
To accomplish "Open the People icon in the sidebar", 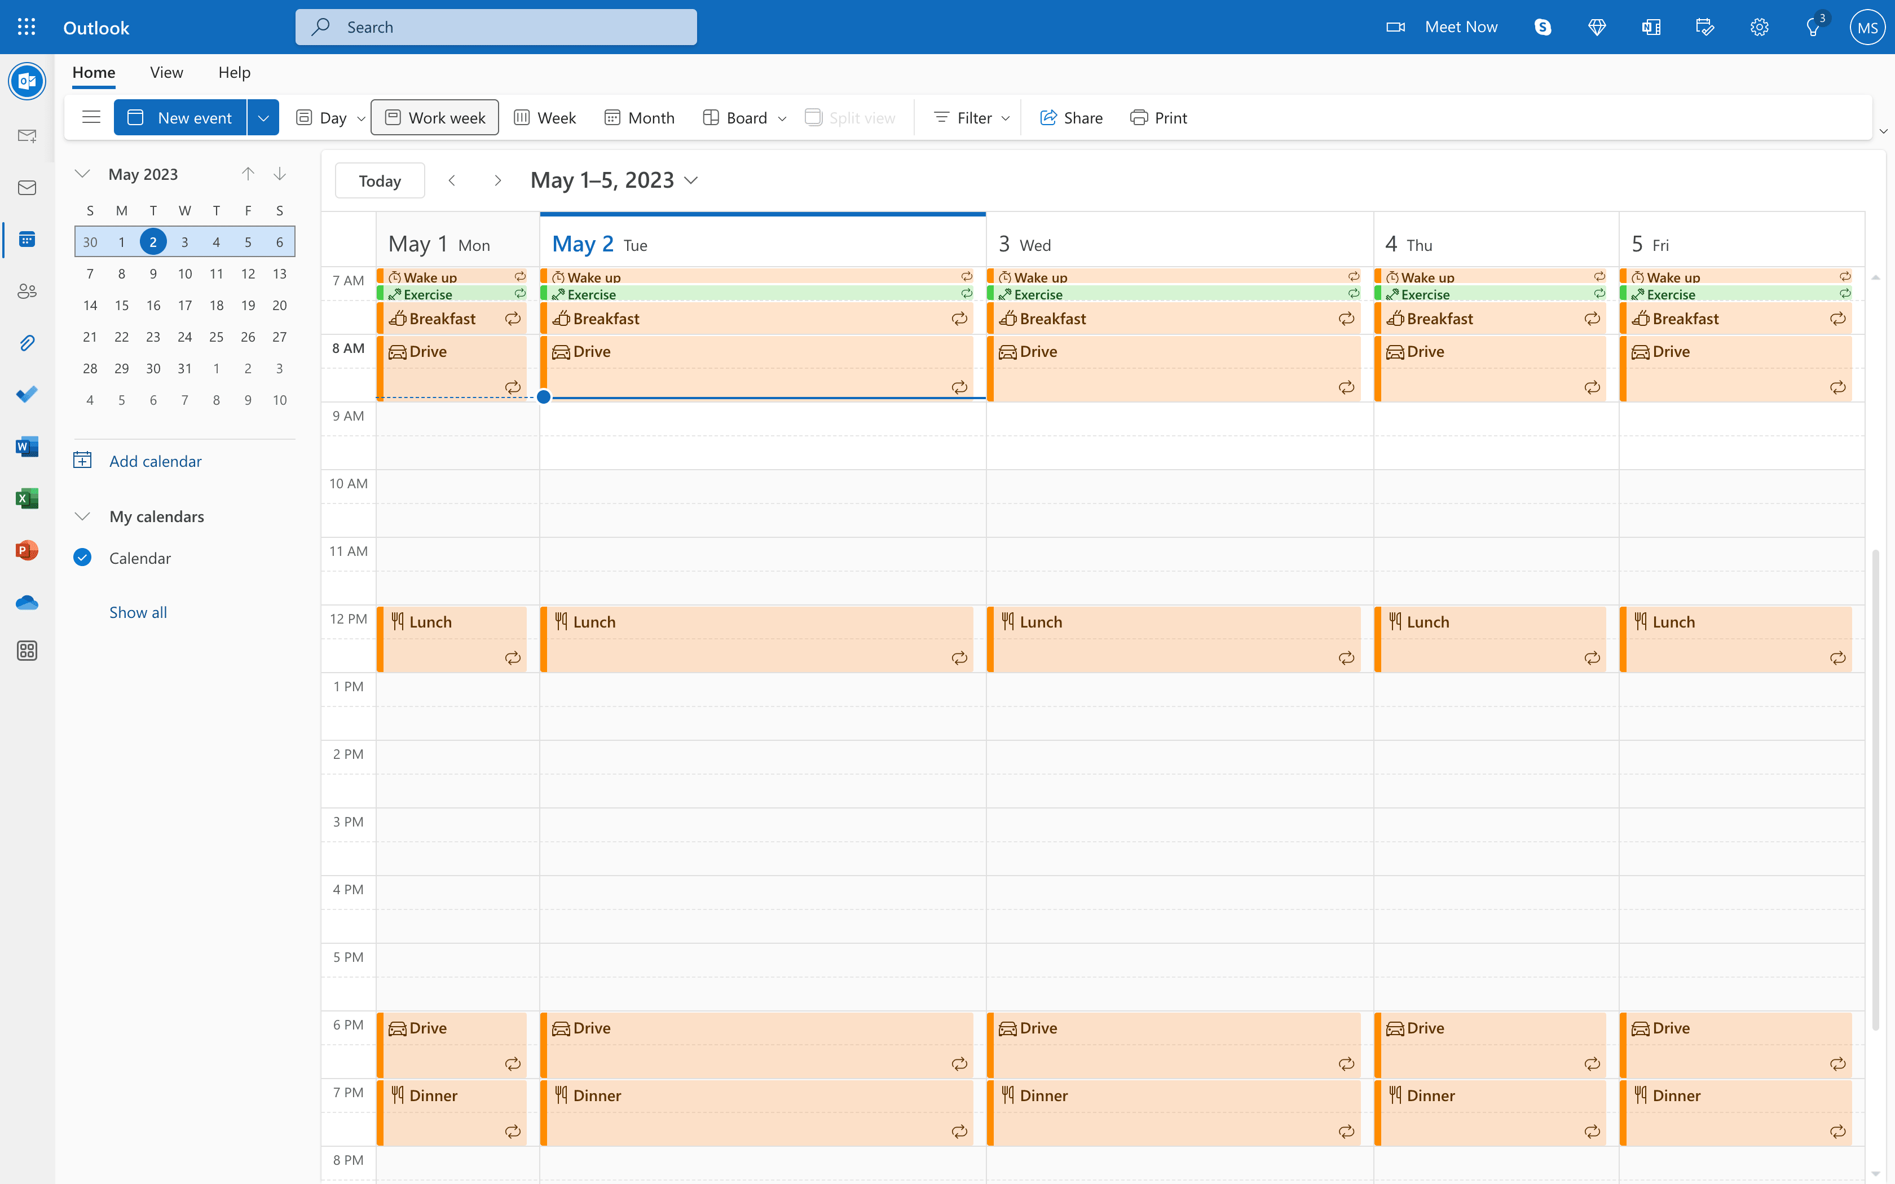I will [x=28, y=290].
